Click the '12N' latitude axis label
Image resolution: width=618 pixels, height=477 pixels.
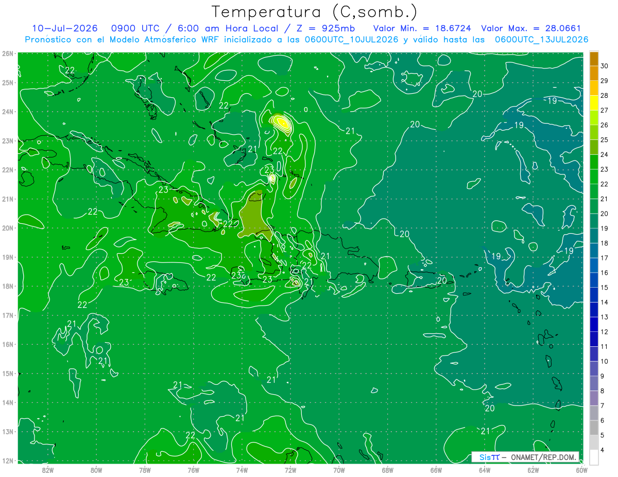click(8, 461)
